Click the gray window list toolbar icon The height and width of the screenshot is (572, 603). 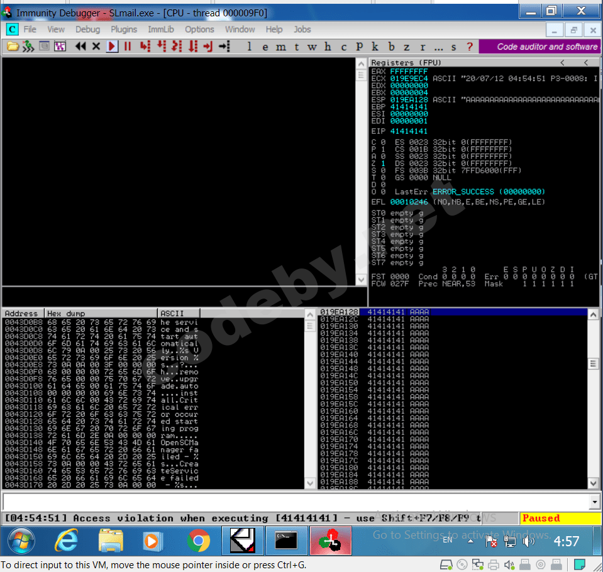[44, 47]
